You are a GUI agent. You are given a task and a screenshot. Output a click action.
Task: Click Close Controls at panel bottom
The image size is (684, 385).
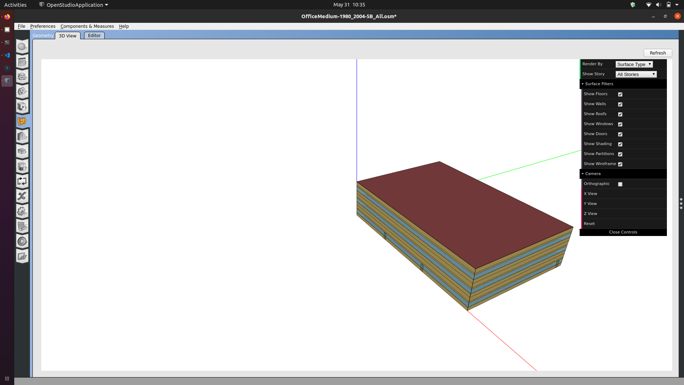click(x=623, y=232)
